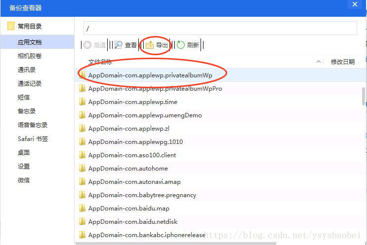Viewport: 367px width, 245px height.
Task: Click folder icon of AppDomain-com.baidu.netdisk
Action: 82,221
